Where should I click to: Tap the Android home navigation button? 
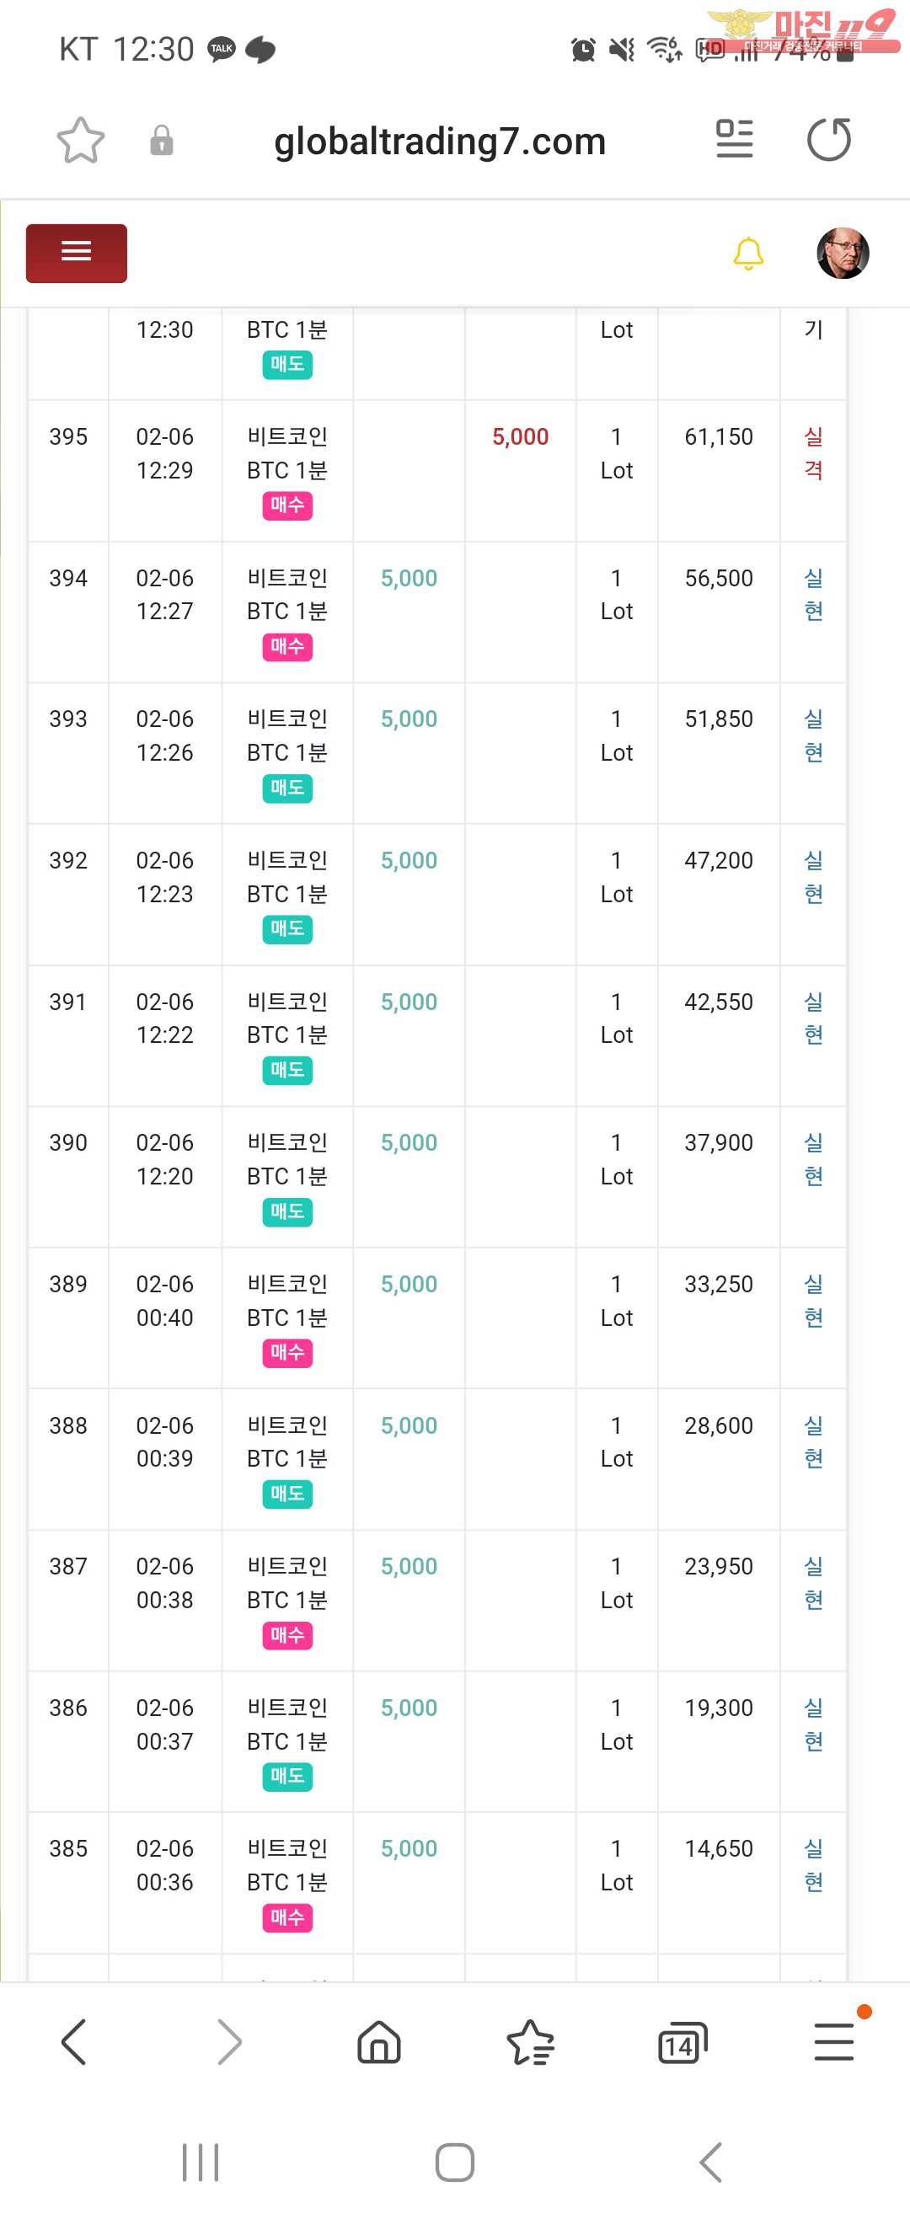click(455, 2163)
